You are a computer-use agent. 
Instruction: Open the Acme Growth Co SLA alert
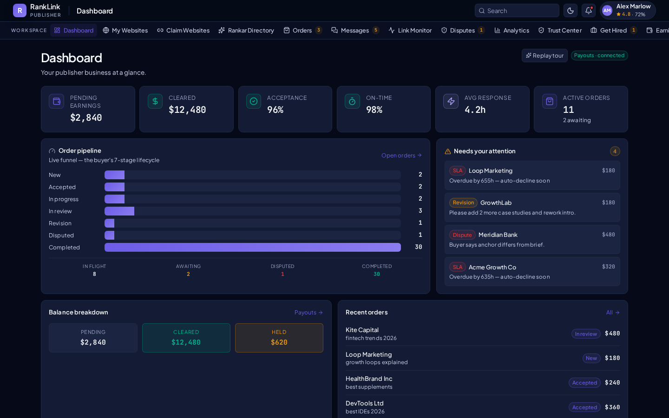tap(532, 271)
